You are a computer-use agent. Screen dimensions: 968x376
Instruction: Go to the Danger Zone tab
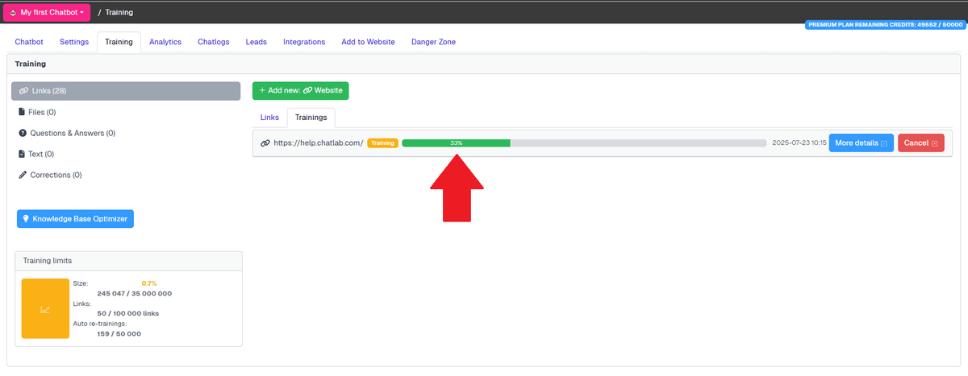pos(433,42)
